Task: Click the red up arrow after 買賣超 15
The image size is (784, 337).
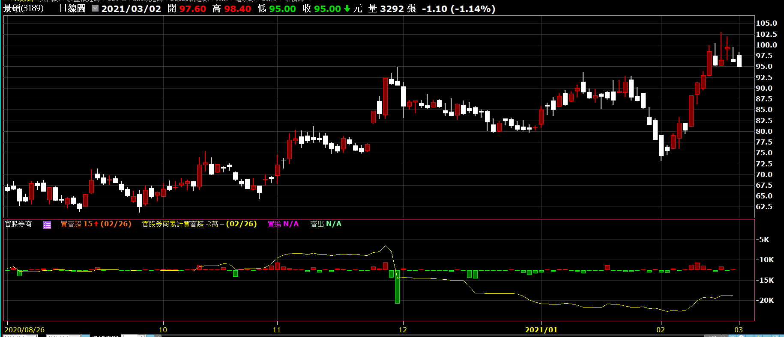Action: coord(96,224)
